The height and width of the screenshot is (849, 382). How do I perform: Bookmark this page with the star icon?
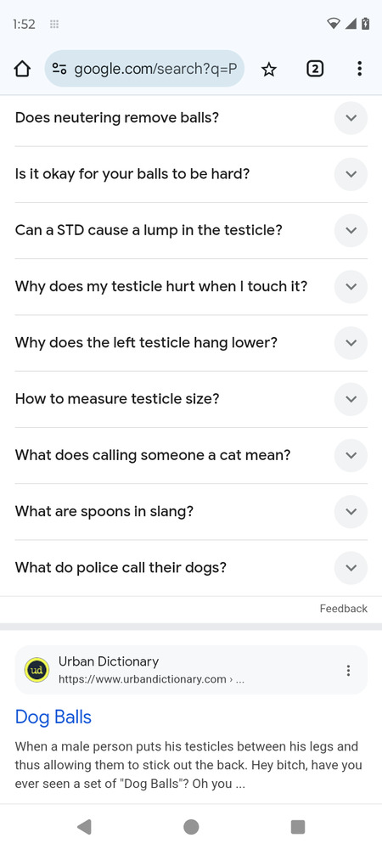269,69
